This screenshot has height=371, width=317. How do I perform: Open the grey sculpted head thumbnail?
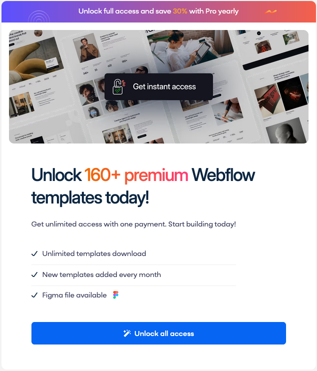pyautogui.click(x=287, y=131)
